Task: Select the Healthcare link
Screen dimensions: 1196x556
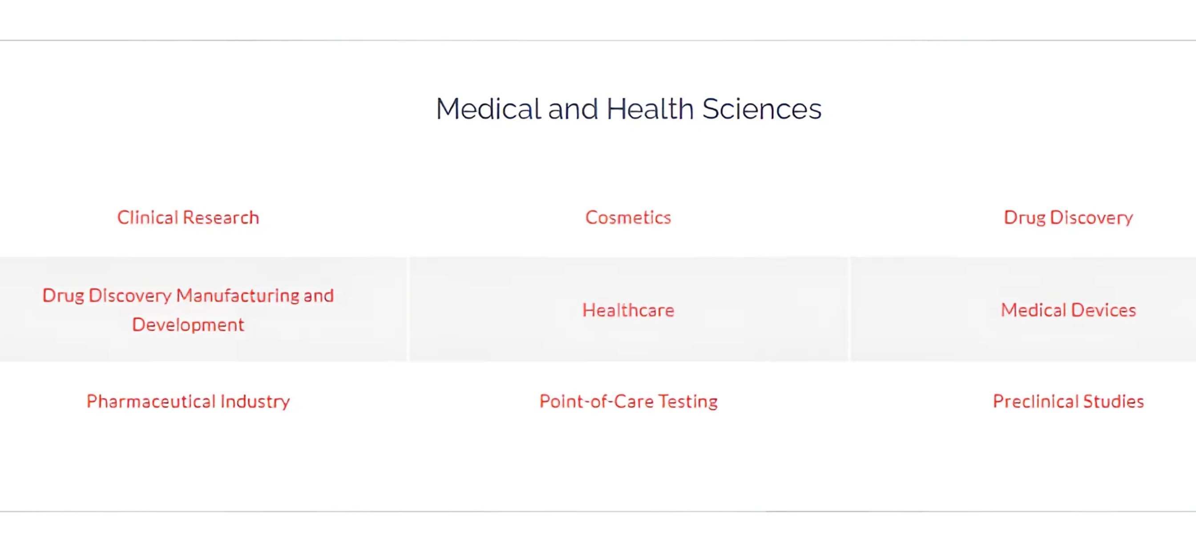Action: [x=628, y=310]
